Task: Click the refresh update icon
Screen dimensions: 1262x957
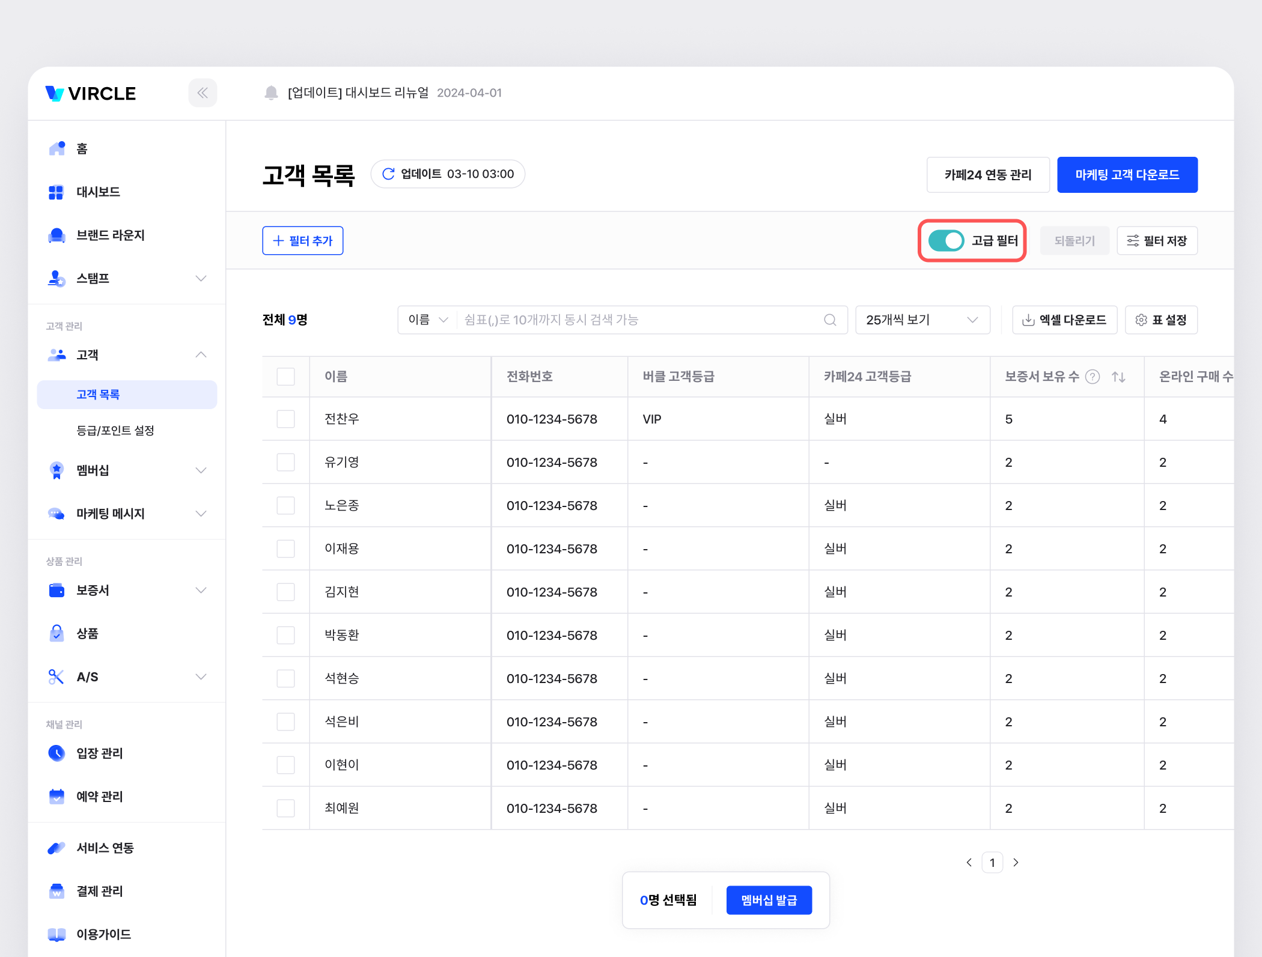Action: [388, 174]
